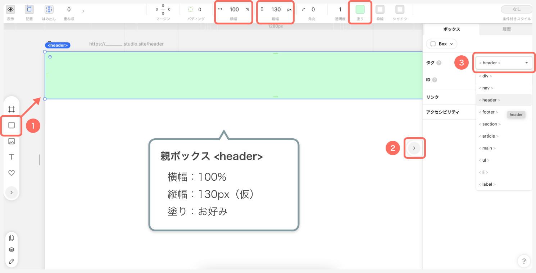Select the li tag option

504,172
